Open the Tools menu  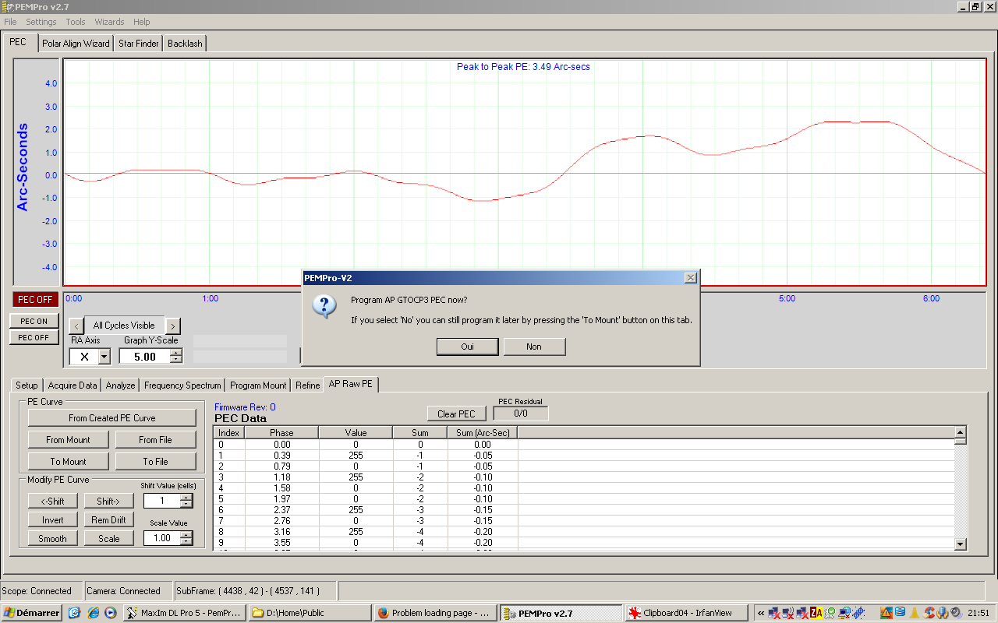[76, 22]
